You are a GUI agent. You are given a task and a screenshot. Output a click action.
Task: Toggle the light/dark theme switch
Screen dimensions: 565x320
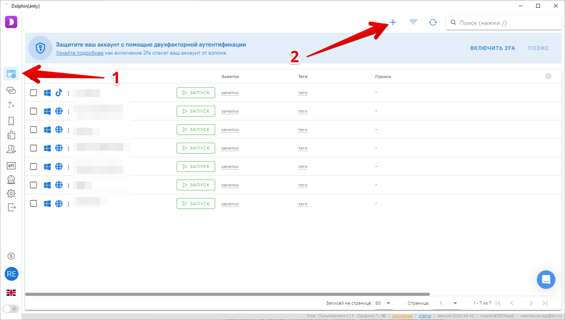[10, 309]
